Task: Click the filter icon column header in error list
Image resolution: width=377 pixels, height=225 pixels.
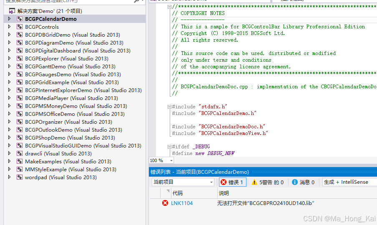Action: click(x=166, y=193)
